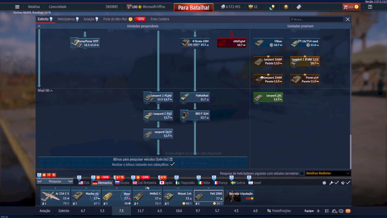The image size is (387, 218).
Task: Select the Grã-Bretanha nation tab
Action: tap(144, 183)
